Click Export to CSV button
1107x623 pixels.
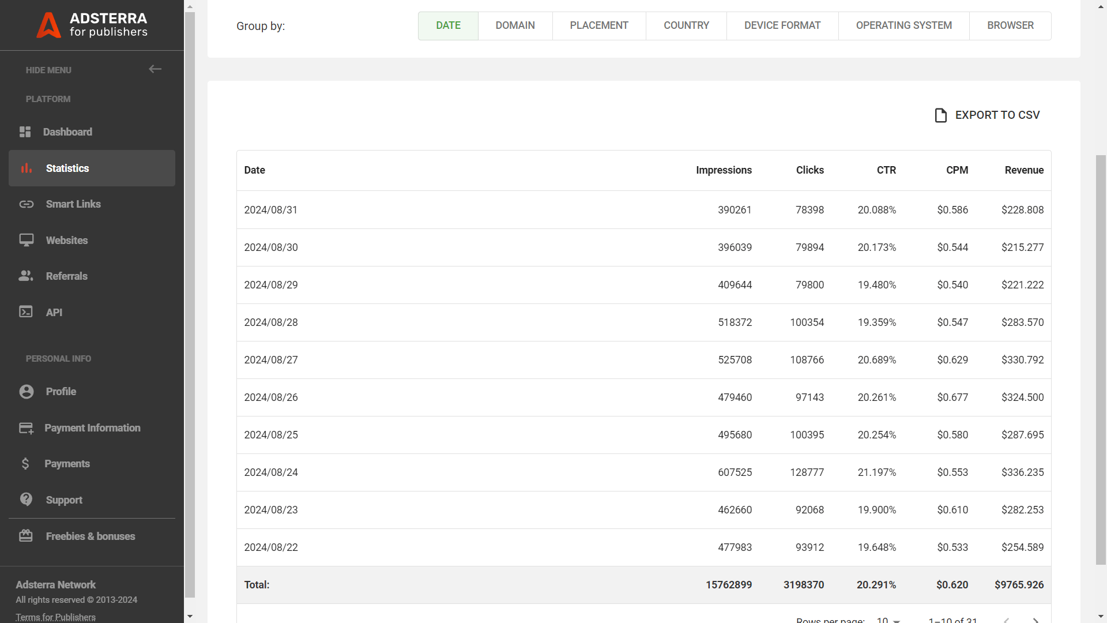pos(987,115)
